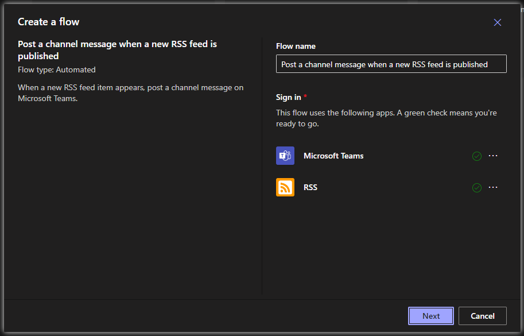Click the description mentioning a new RSS feed item

(x=130, y=93)
